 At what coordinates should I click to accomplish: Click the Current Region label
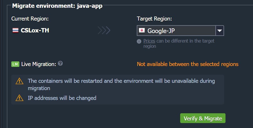coord(30,19)
